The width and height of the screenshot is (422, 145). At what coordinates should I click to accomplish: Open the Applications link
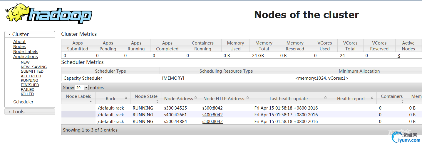pyautogui.click(x=26, y=57)
